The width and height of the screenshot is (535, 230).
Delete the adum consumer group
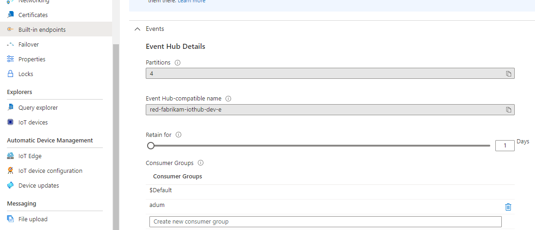508,207
